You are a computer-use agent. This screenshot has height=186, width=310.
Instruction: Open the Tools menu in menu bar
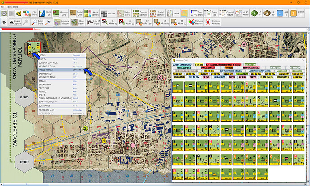tap(9, 7)
